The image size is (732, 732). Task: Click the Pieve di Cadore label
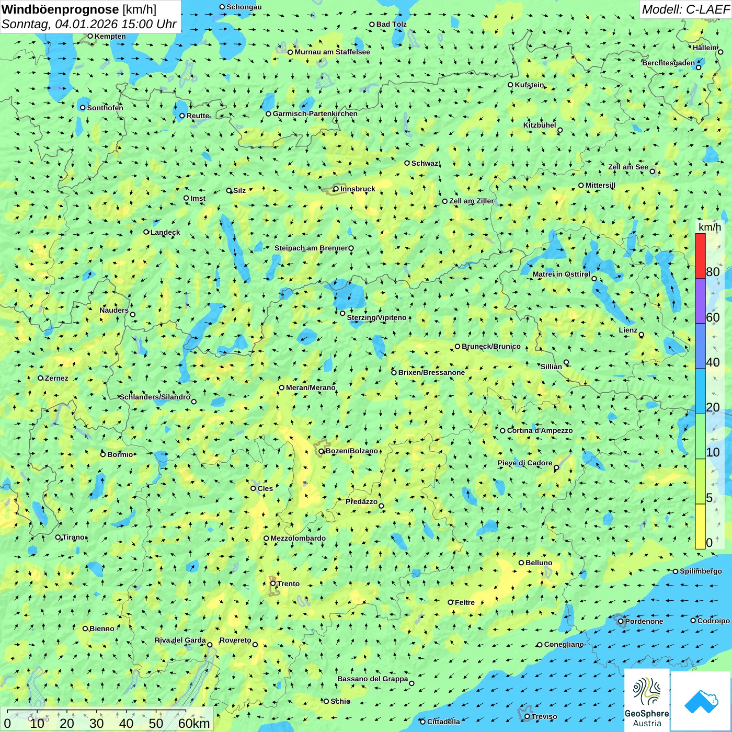(525, 463)
